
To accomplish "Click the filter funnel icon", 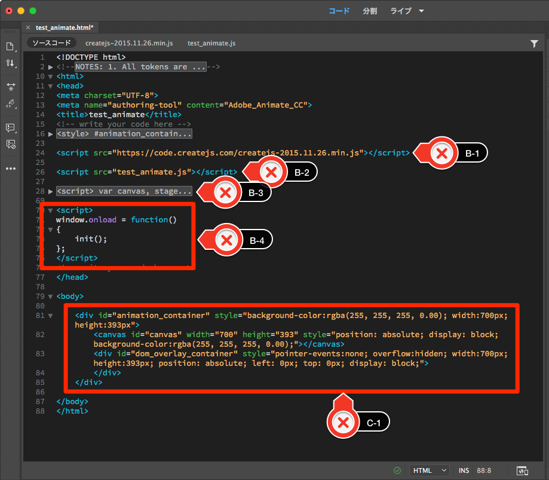I will (x=534, y=44).
